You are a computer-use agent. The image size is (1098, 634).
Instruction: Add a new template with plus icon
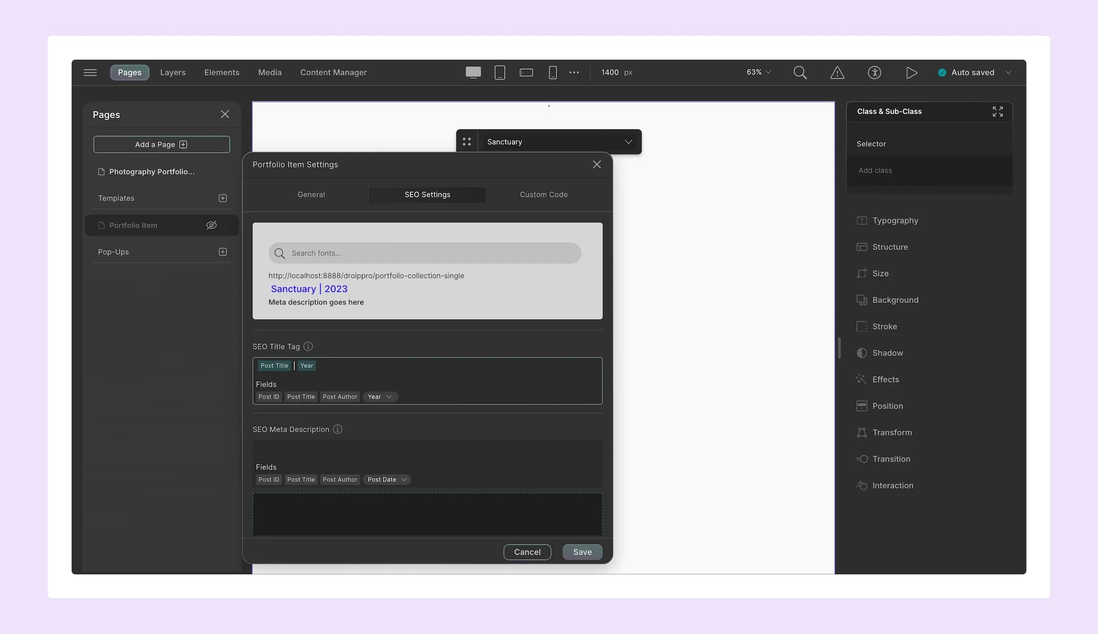pyautogui.click(x=222, y=198)
